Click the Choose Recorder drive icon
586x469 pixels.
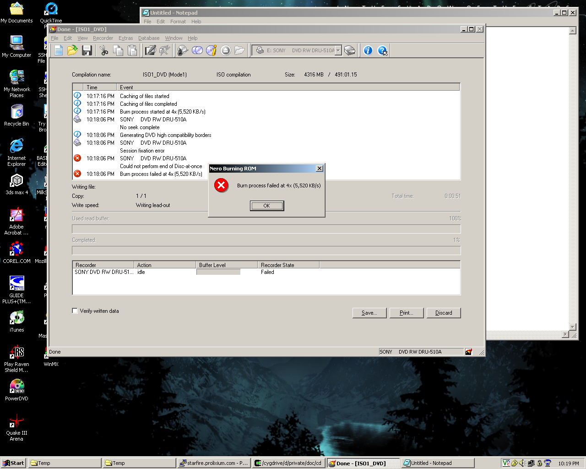[350, 50]
